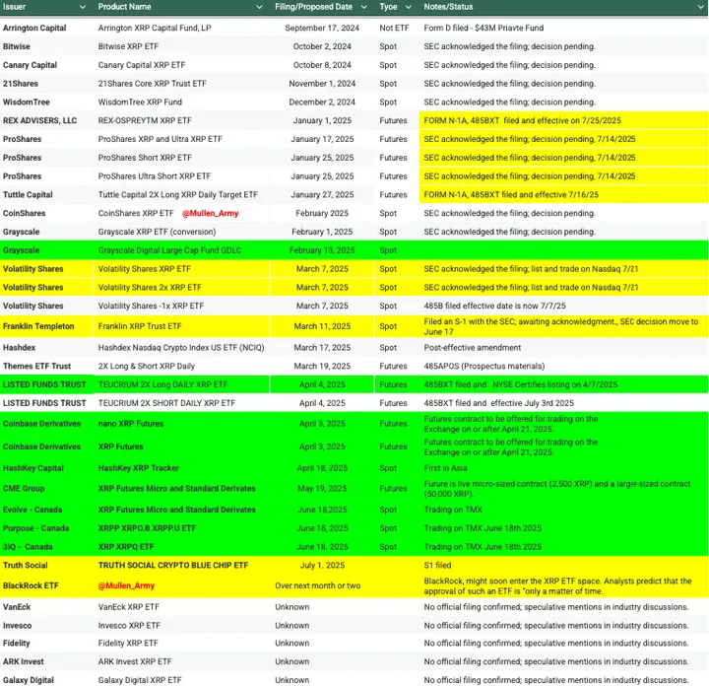Select the Post-effective amendment note cell
This screenshot has height=686, width=709.
click(475, 347)
